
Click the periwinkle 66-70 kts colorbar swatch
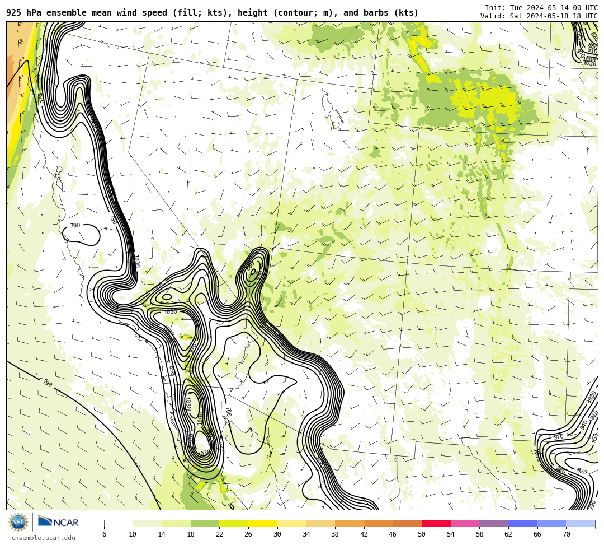coord(551,523)
